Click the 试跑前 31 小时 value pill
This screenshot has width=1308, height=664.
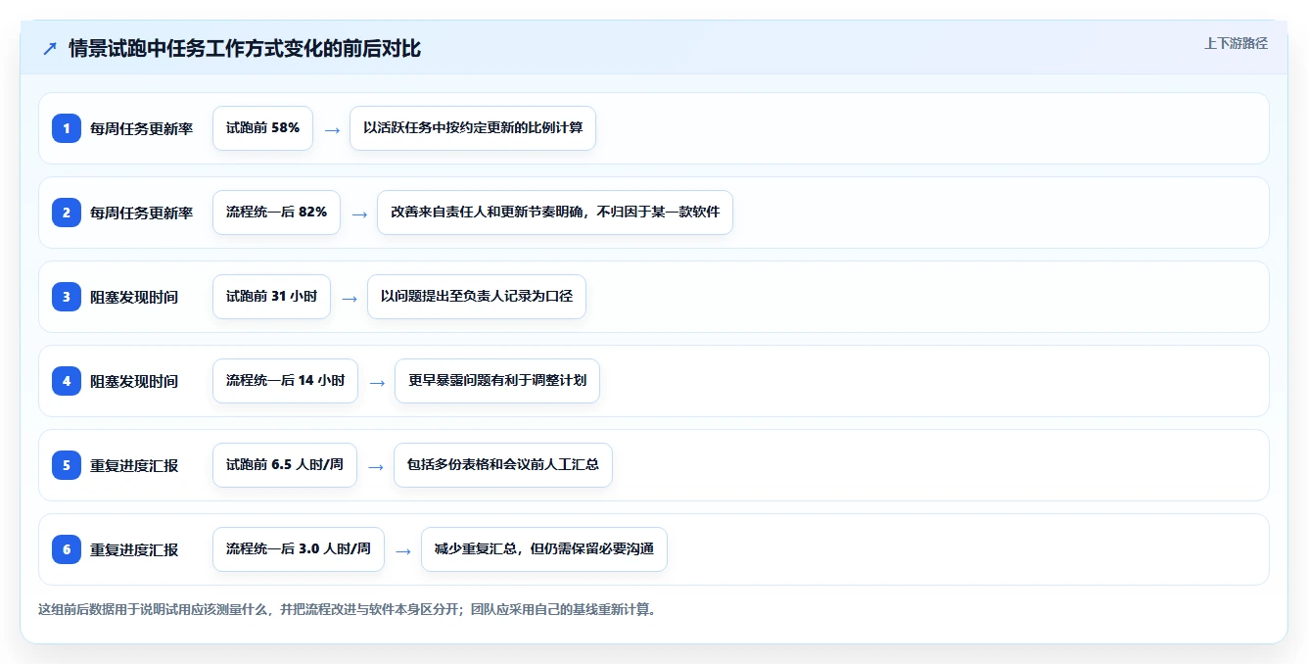271,297
